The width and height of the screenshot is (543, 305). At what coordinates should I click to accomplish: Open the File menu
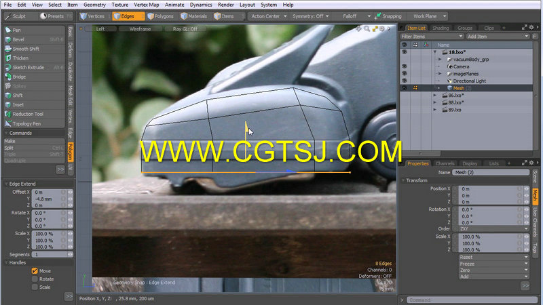click(7, 5)
